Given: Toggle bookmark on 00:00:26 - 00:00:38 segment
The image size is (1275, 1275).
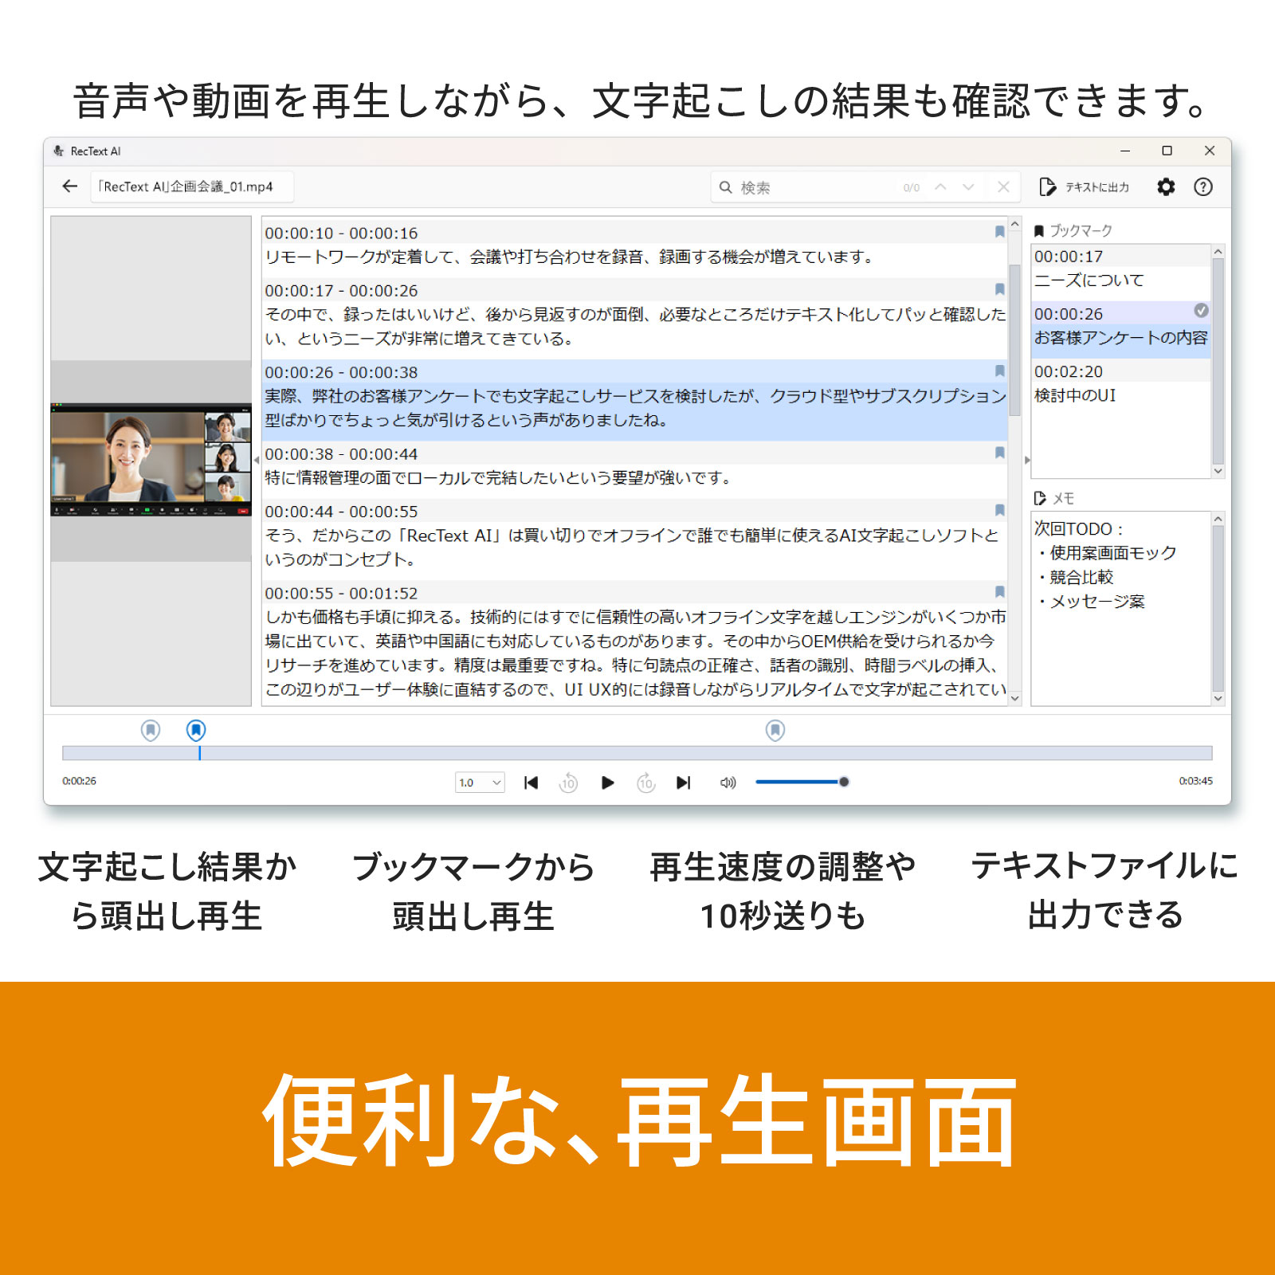Looking at the screenshot, I should coord(999,371).
